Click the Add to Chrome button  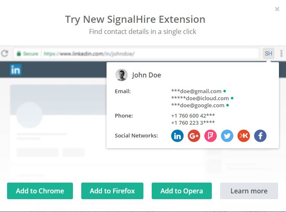40,191
